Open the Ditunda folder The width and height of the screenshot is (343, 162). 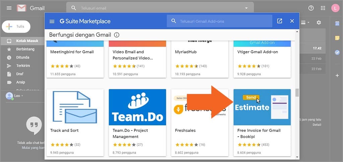22,57
